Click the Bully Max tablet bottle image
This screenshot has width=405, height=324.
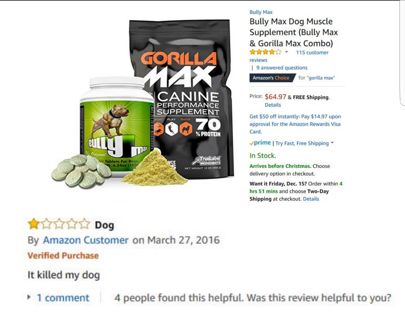coord(116,125)
